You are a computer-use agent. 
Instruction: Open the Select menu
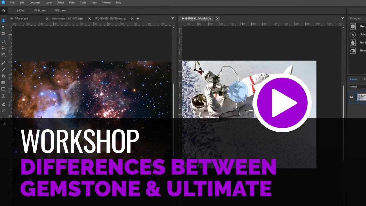(61, 3)
